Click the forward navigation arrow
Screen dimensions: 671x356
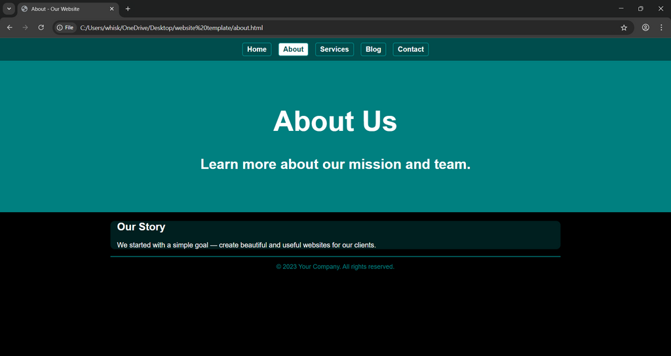tap(26, 27)
